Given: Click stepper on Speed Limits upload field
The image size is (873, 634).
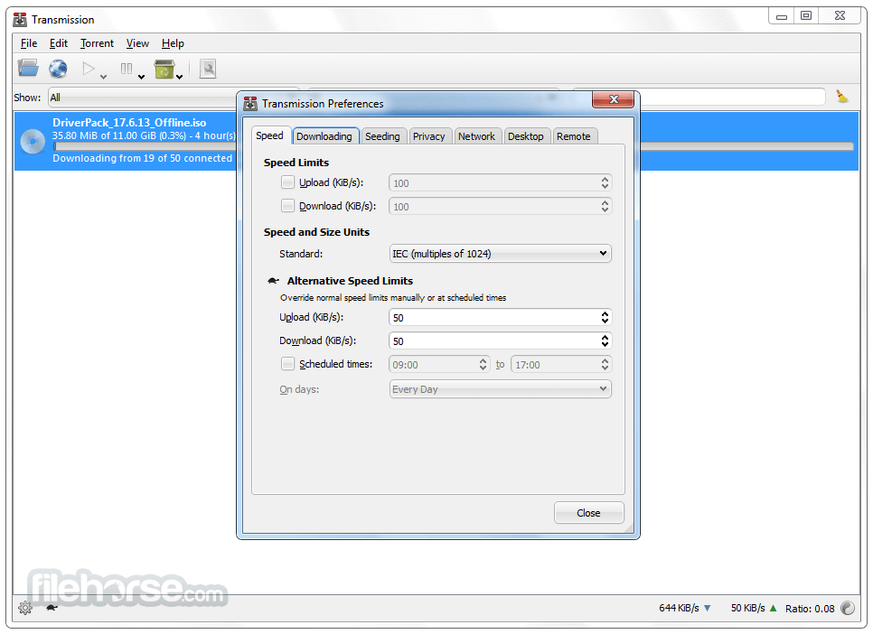Looking at the screenshot, I should (605, 182).
